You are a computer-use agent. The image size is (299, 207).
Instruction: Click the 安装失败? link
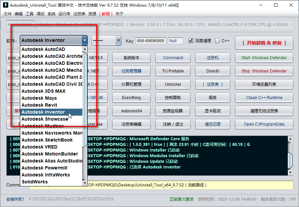coord(15,199)
